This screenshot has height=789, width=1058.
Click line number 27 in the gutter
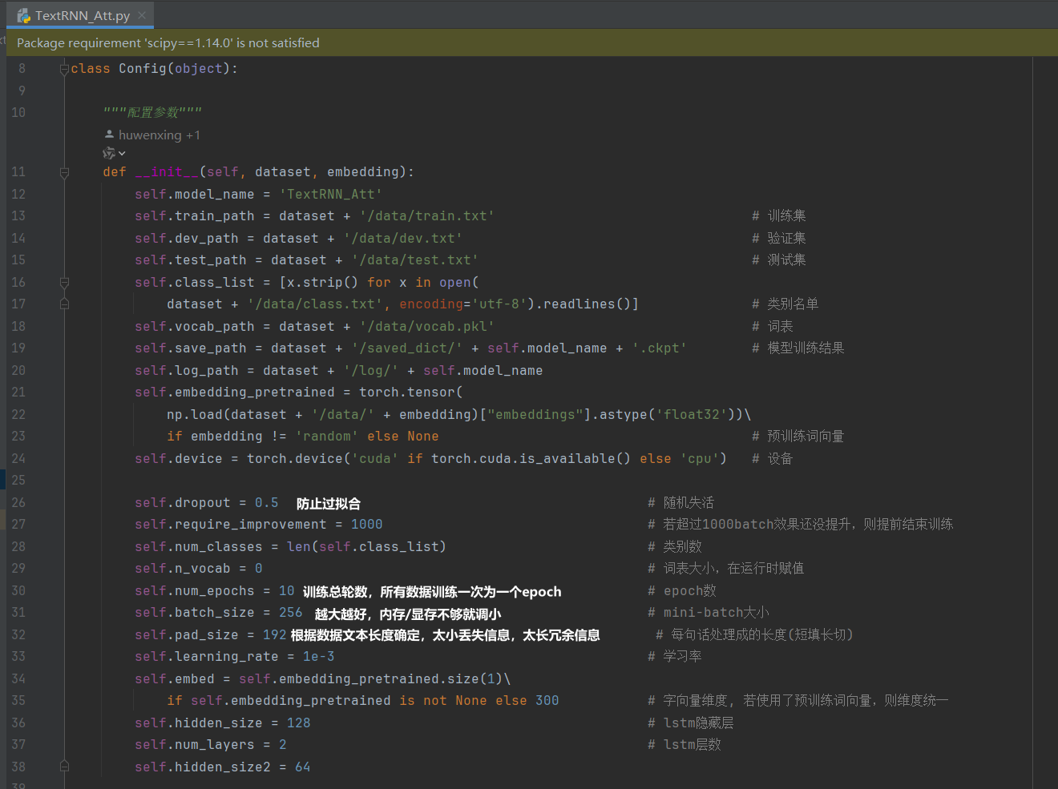pyautogui.click(x=18, y=525)
